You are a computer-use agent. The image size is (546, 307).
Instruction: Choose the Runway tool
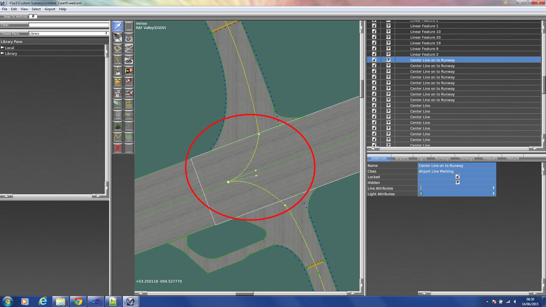tap(117, 37)
